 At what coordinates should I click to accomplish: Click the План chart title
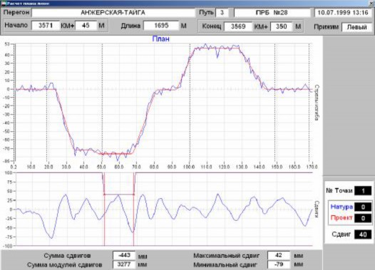click(160, 39)
